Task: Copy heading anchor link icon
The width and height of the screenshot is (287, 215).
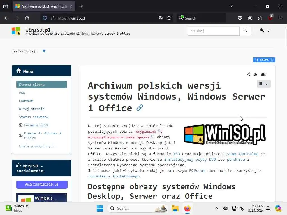Action: click(140, 108)
